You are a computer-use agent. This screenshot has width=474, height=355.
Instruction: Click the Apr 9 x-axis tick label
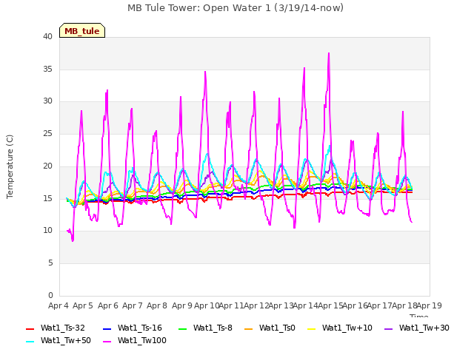182,305
